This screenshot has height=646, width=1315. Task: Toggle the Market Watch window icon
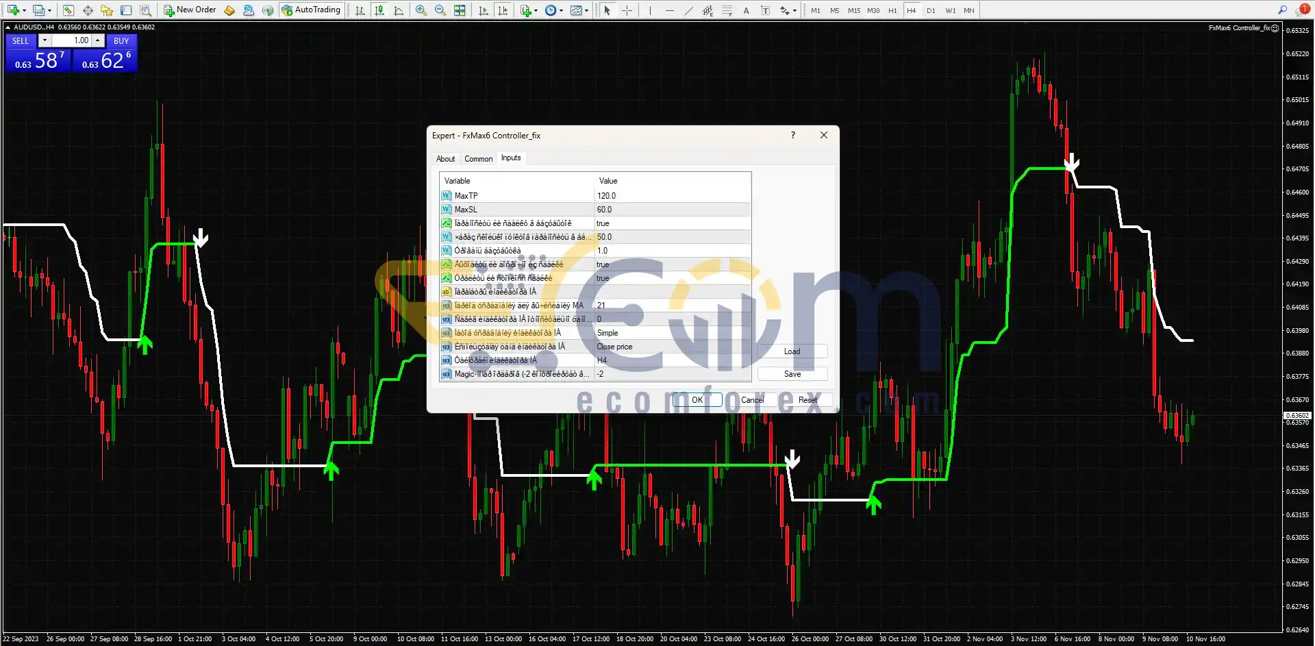point(68,10)
